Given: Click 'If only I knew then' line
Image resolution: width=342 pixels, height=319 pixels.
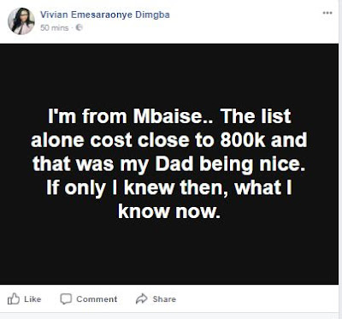Looking at the screenshot, I should point(138,188).
